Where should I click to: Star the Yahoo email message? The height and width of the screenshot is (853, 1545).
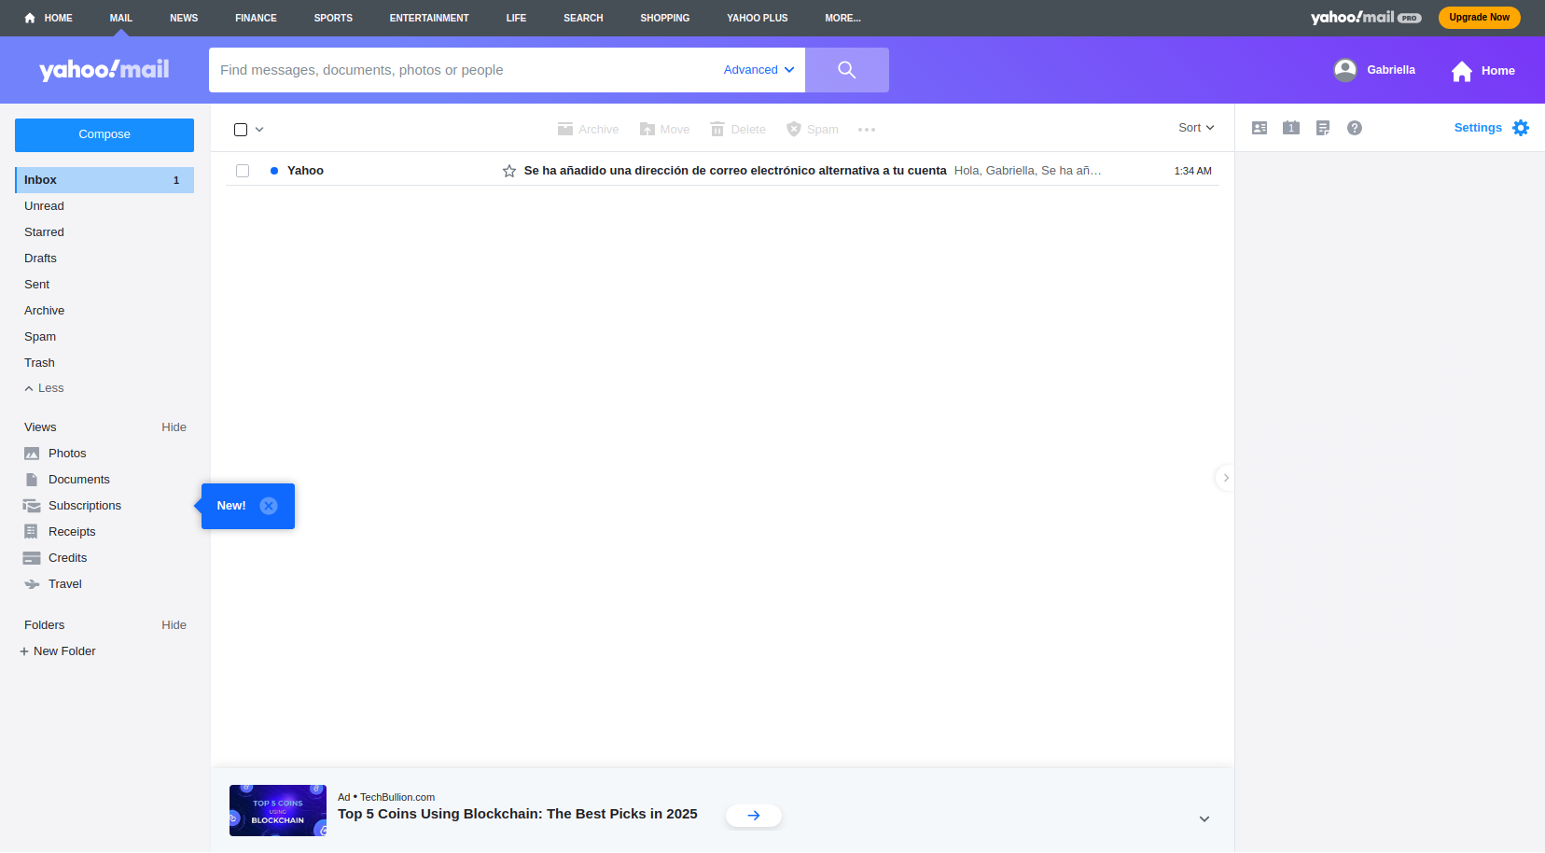pos(509,171)
